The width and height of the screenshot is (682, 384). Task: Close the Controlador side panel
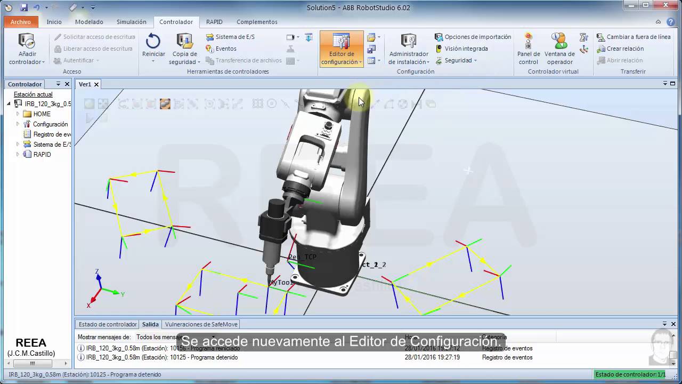67,84
